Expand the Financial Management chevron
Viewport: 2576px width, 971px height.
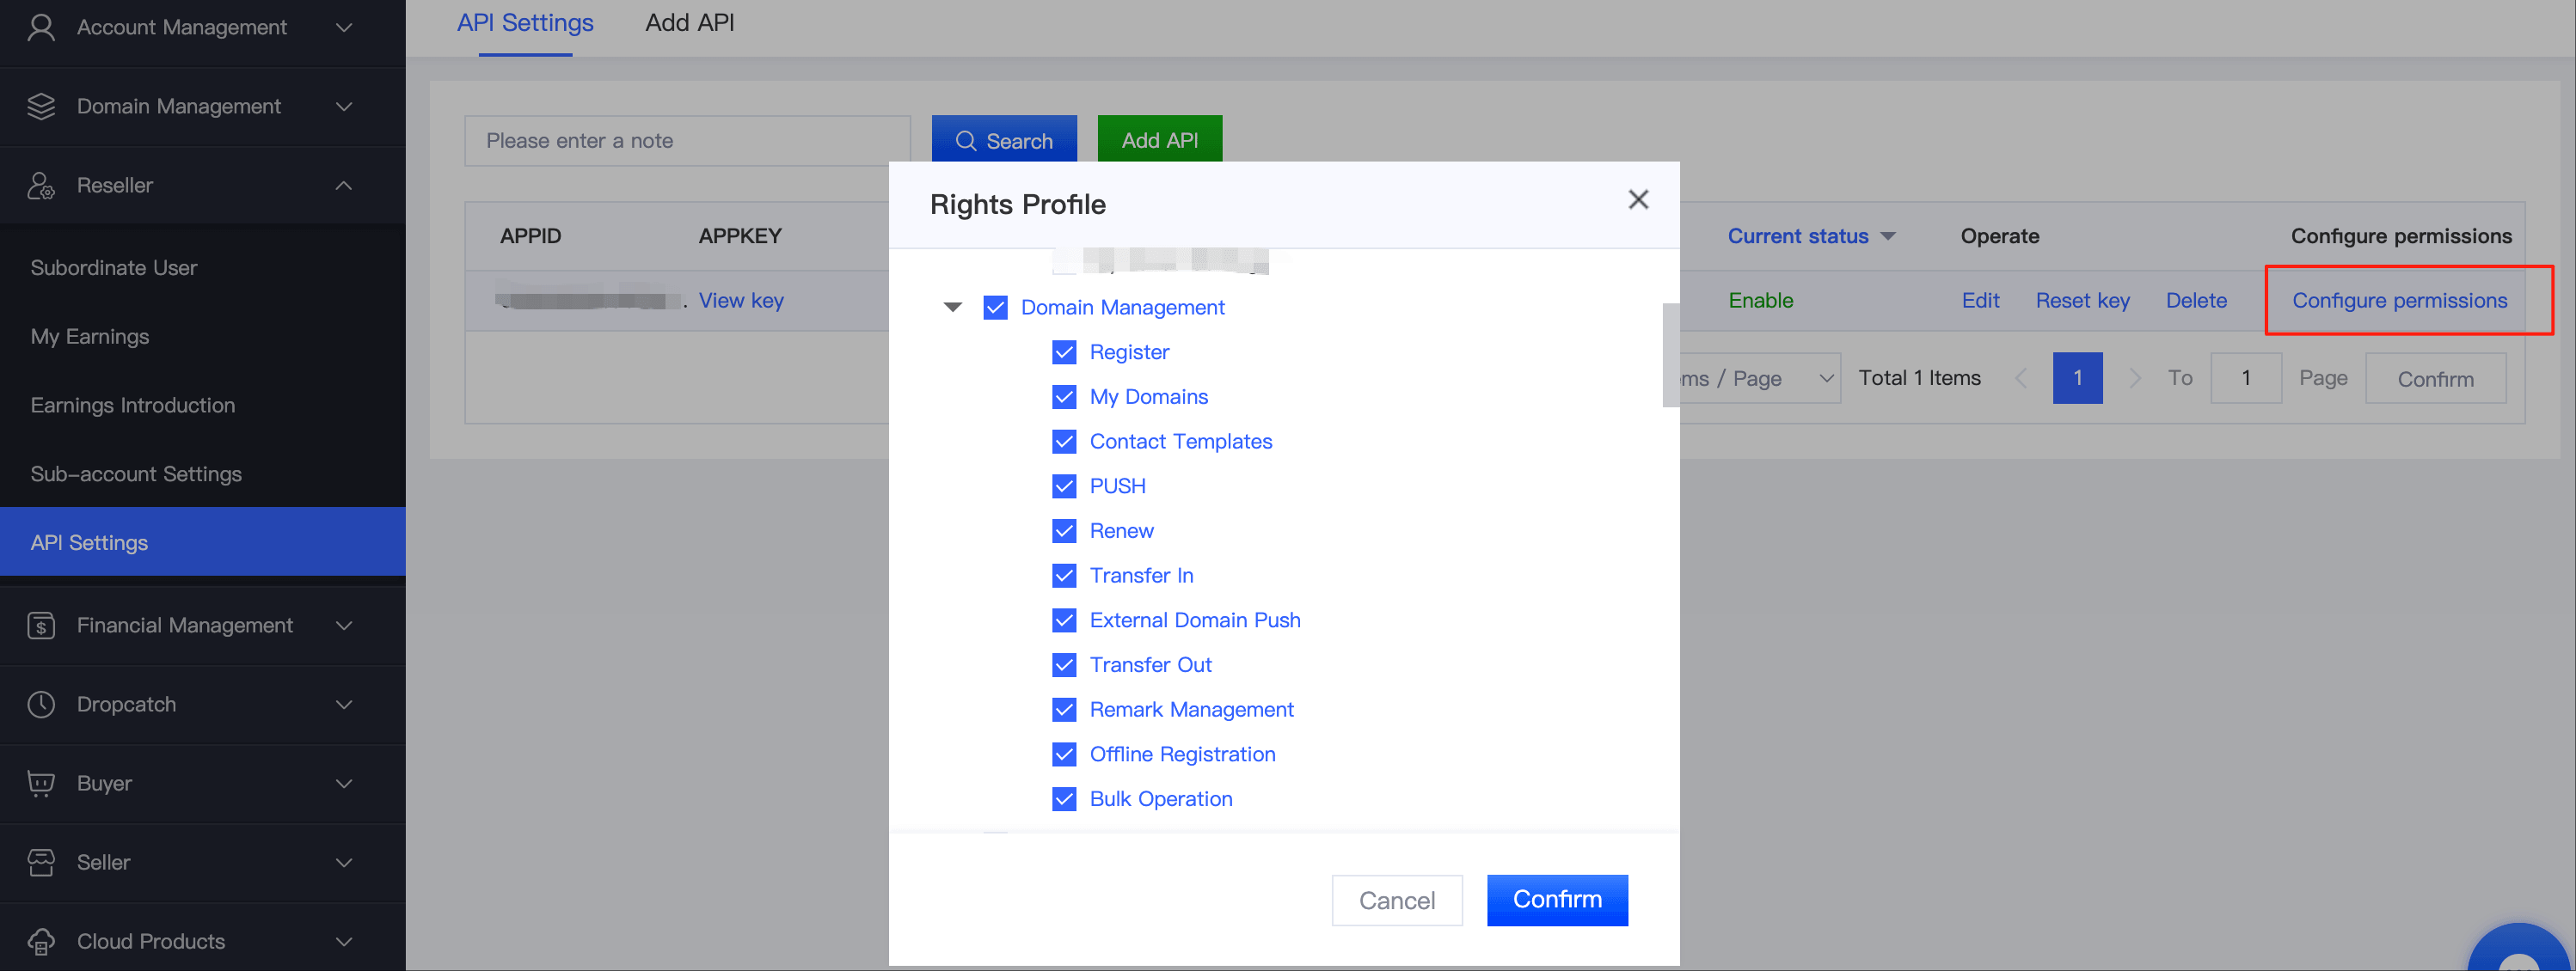click(344, 626)
